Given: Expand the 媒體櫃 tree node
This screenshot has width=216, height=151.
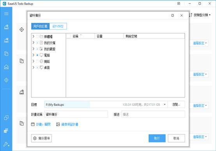Looking at the screenshot, I should [x=34, y=36].
